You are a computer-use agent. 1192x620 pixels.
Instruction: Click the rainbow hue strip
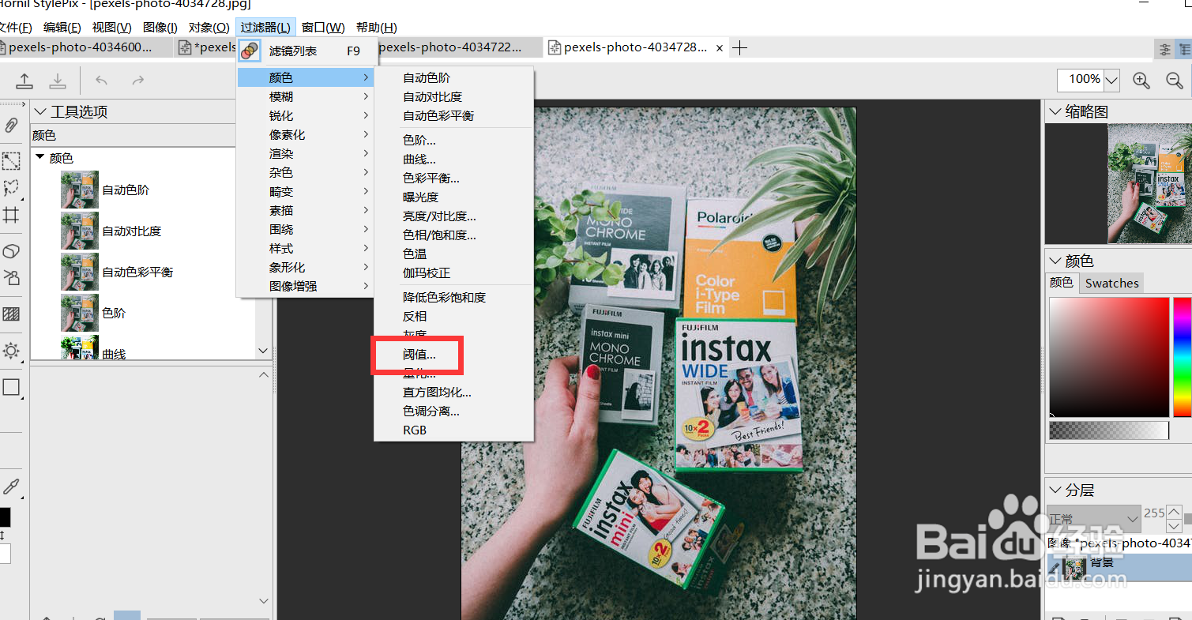tap(1183, 357)
